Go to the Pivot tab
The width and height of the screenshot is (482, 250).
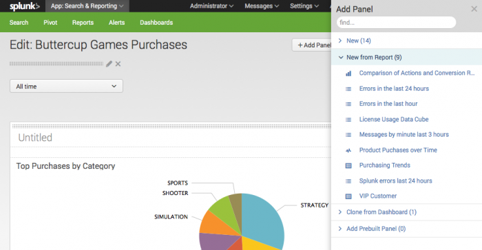pos(50,23)
